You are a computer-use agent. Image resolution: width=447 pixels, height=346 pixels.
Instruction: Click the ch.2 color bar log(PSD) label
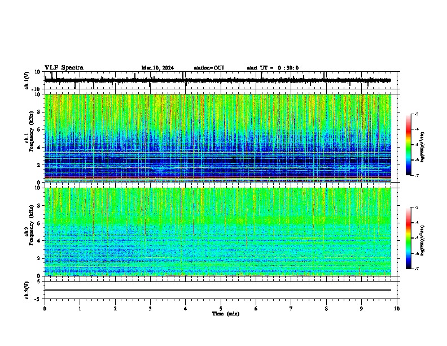(422, 240)
